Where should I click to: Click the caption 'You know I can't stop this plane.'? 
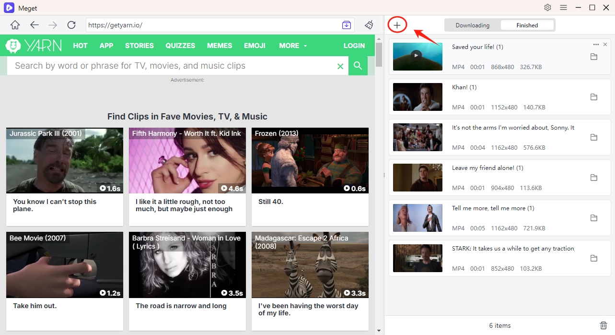pyautogui.click(x=55, y=205)
